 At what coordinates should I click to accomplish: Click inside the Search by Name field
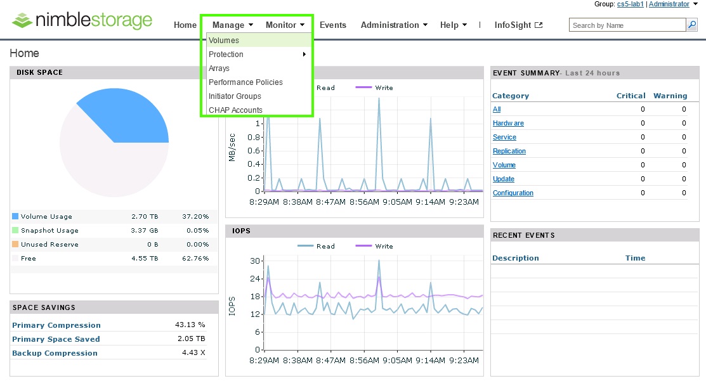[625, 25]
